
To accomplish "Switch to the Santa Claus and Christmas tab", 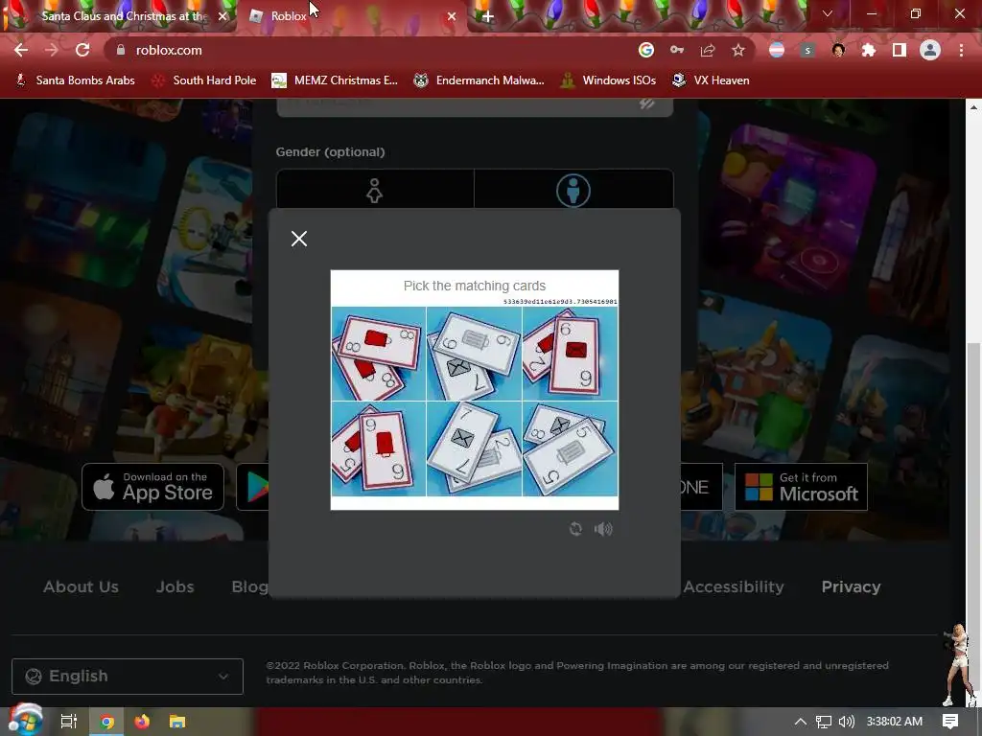I will 119,16.
